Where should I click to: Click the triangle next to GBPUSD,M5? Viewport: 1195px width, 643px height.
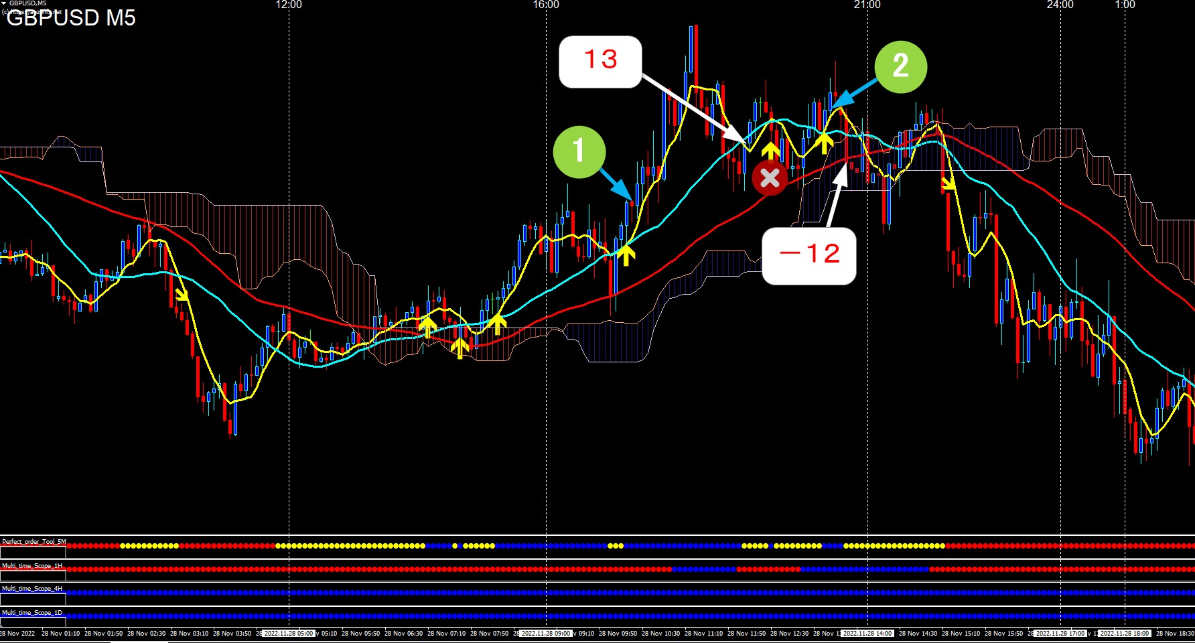(x=4, y=3)
